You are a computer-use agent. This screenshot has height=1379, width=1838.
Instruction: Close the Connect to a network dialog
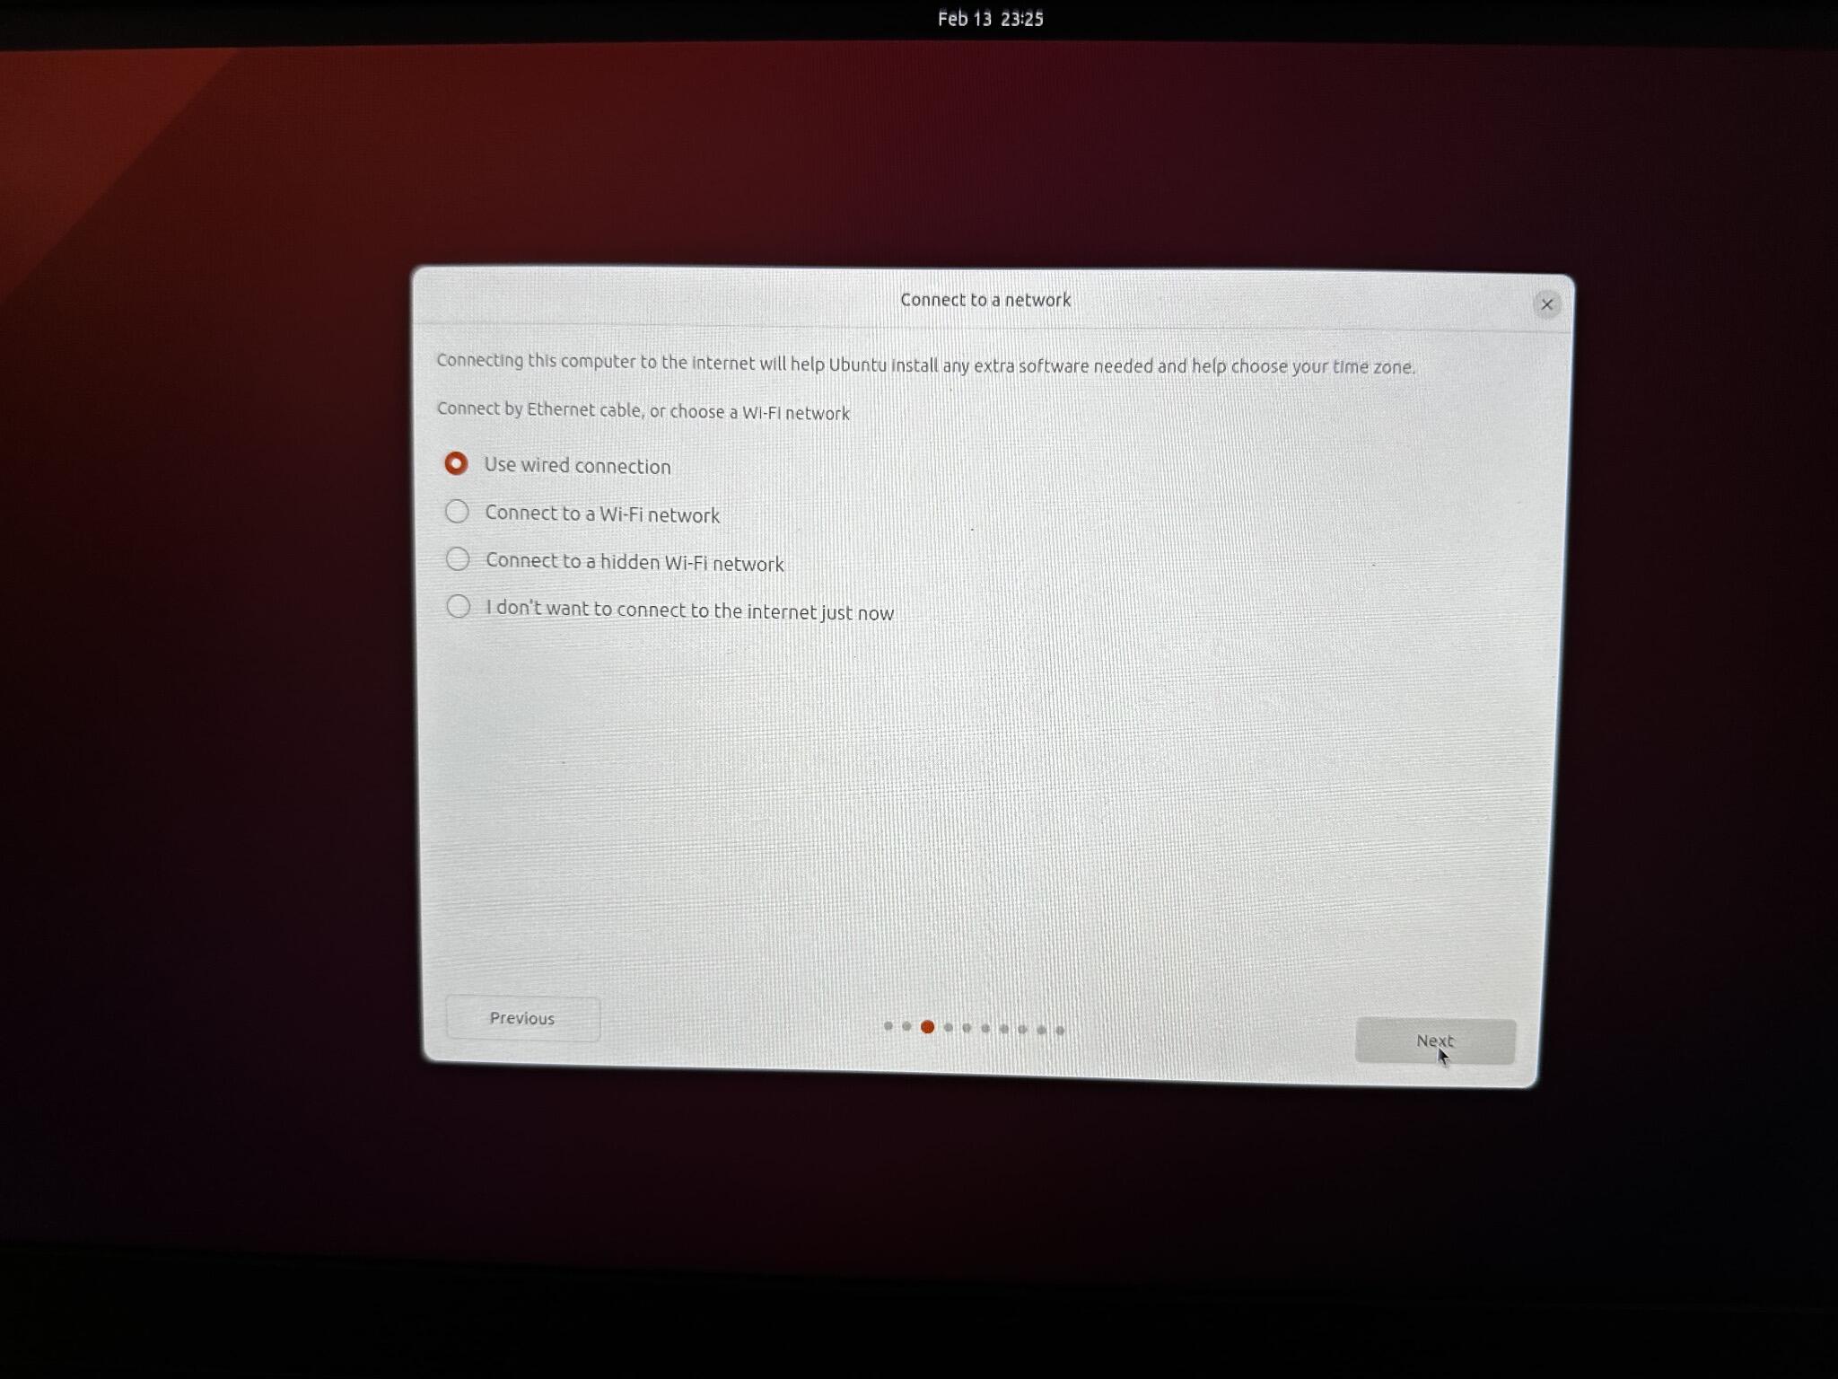point(1546,304)
